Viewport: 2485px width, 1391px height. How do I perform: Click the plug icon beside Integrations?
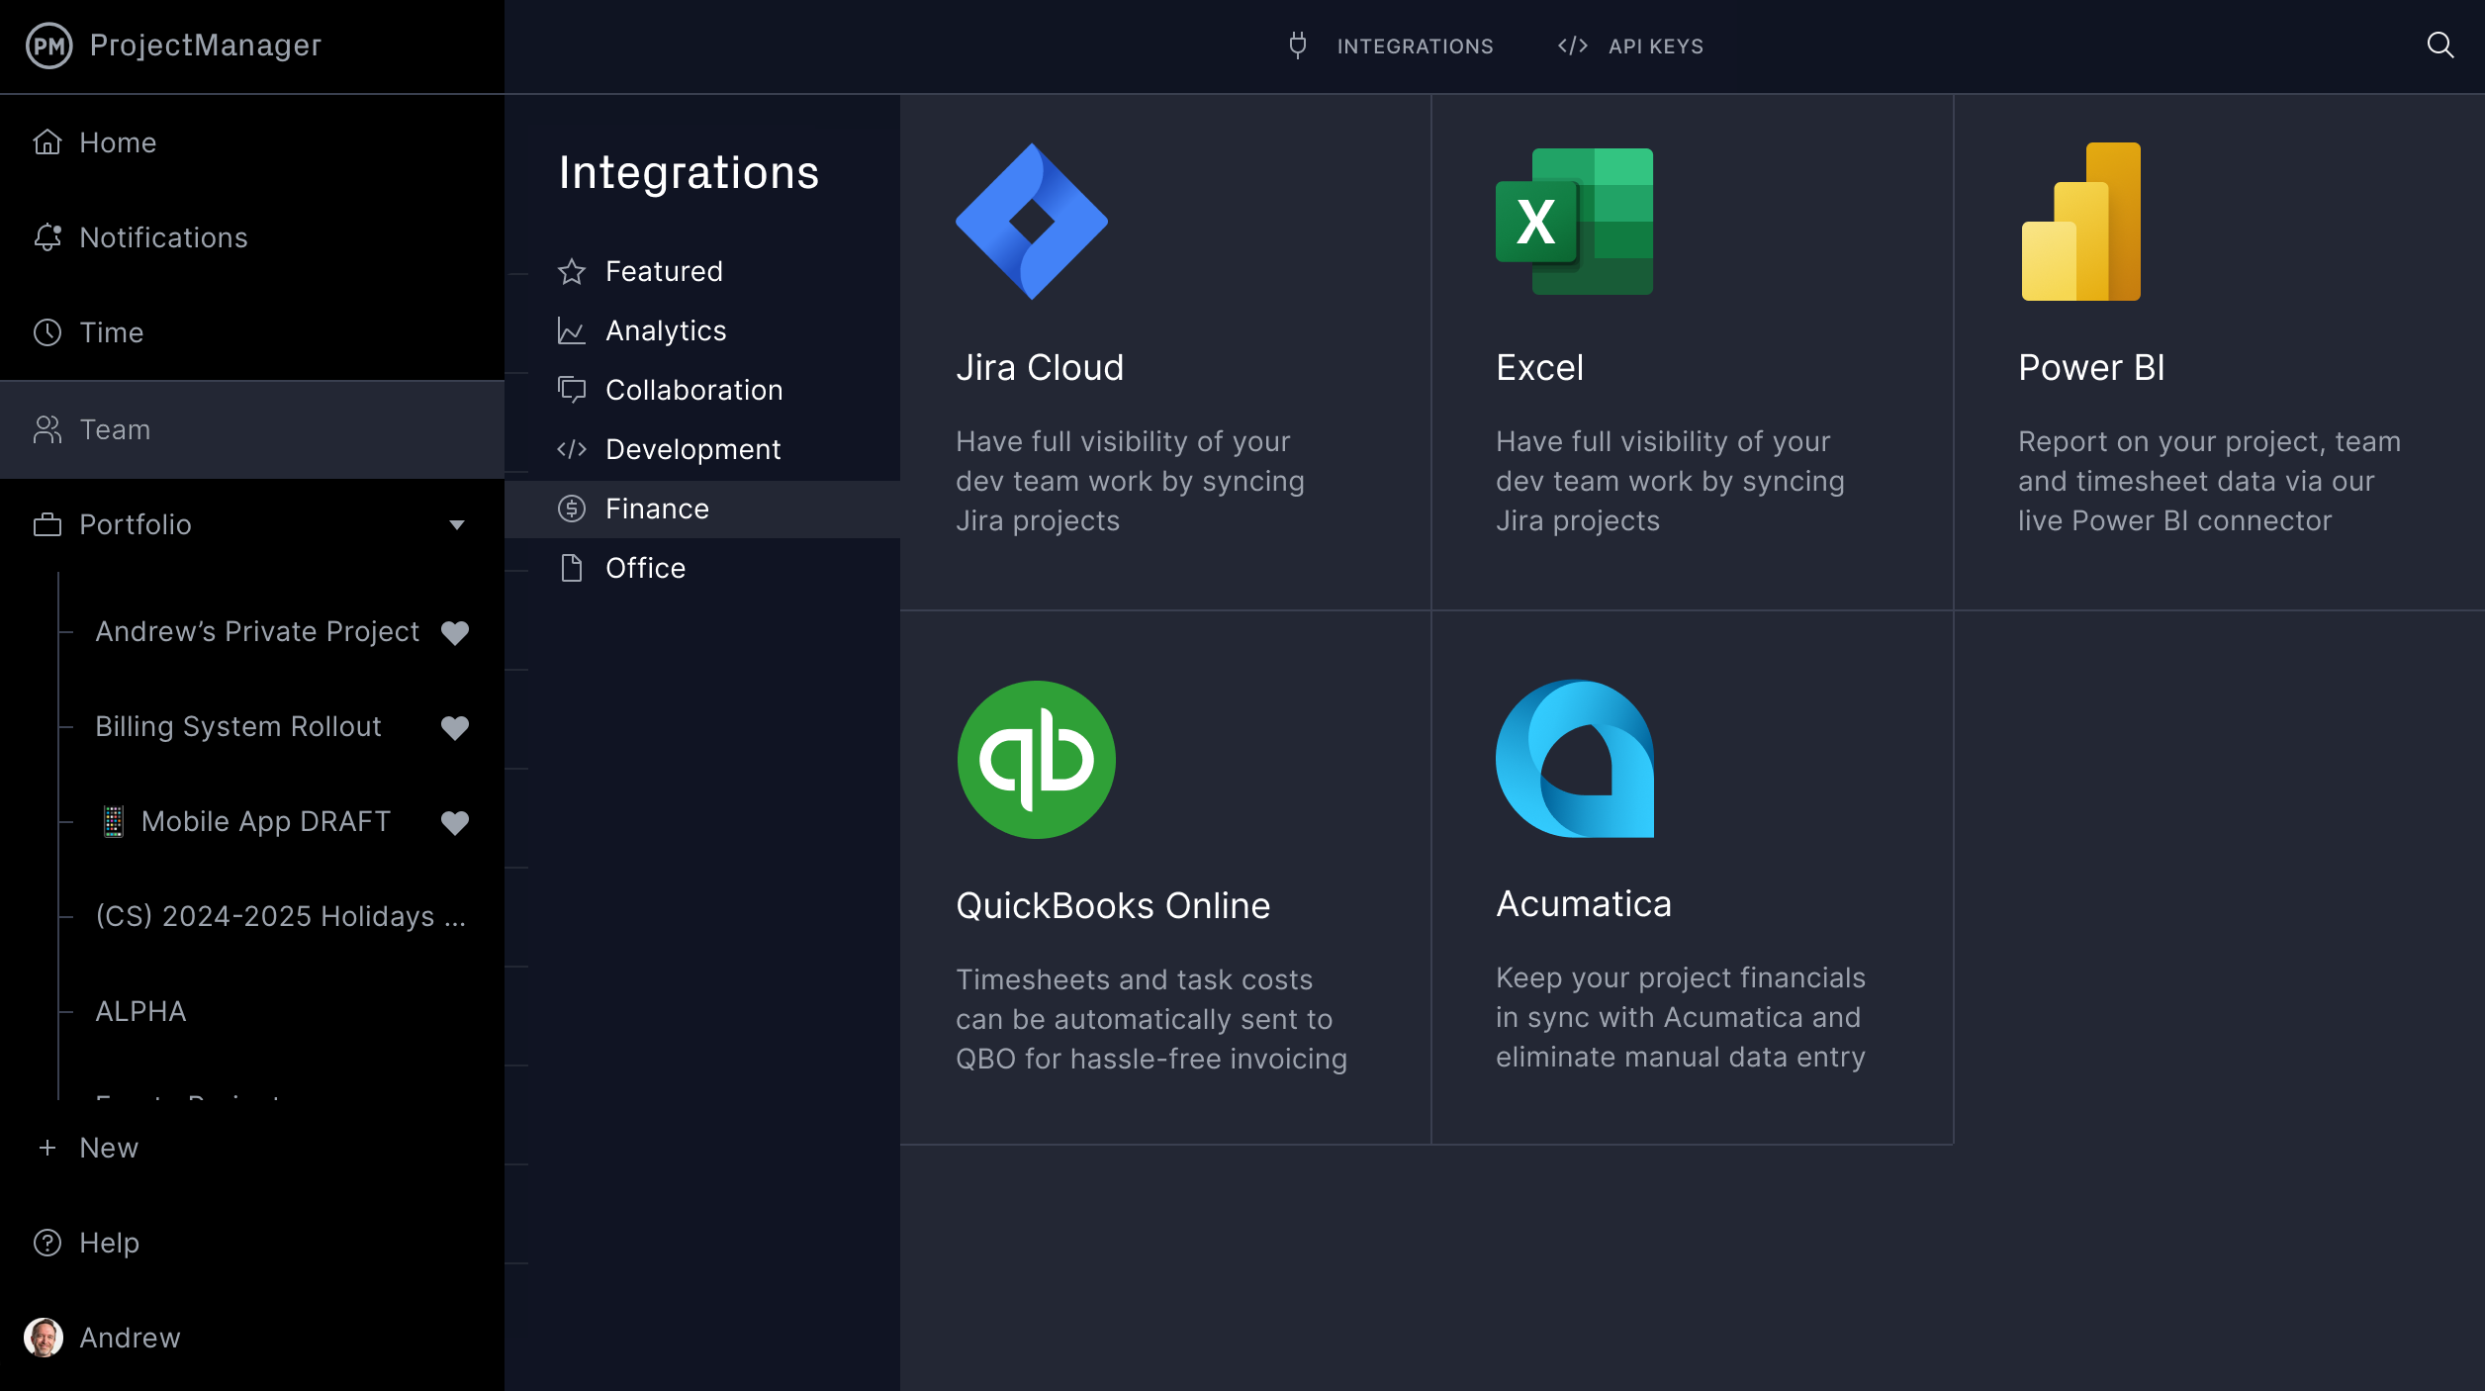tap(1298, 46)
